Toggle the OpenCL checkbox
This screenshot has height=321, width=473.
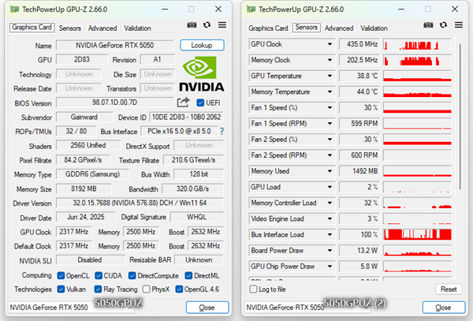click(x=61, y=276)
